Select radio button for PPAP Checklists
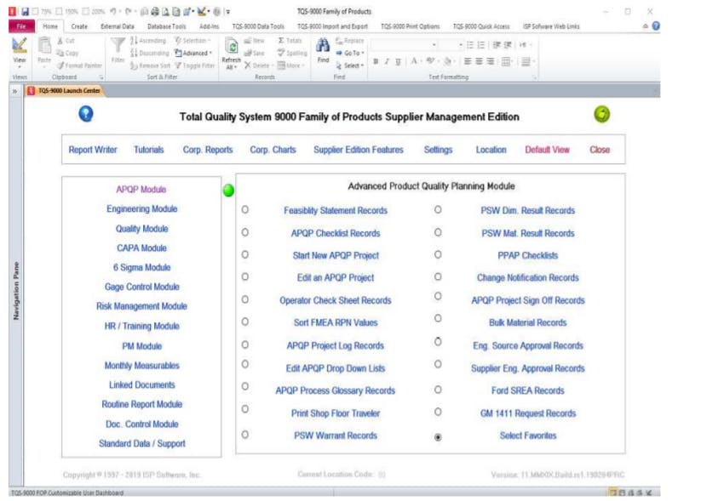This screenshot has height=501, width=701. (438, 254)
